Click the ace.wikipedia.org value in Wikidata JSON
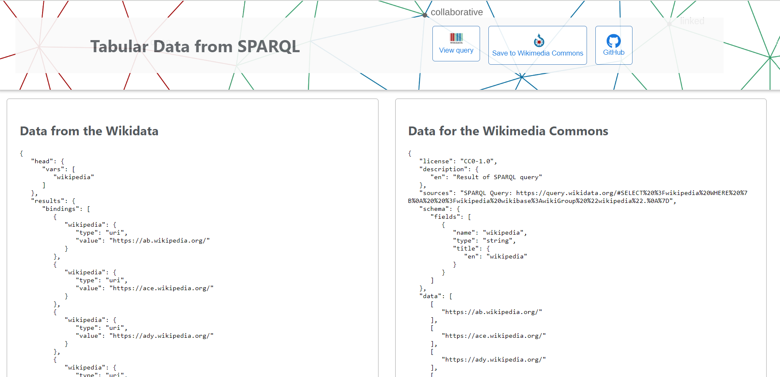The image size is (780, 377). tap(162, 288)
